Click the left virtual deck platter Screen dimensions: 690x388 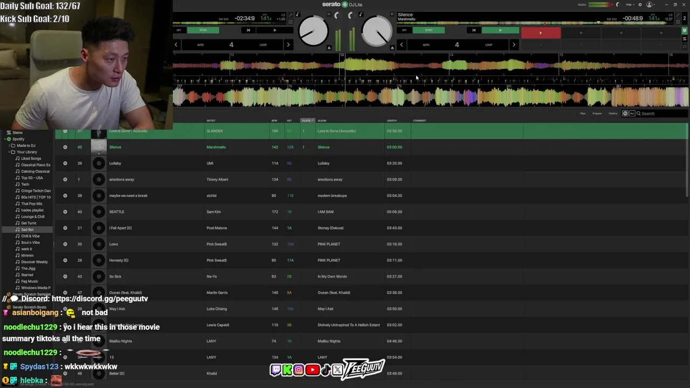point(313,31)
